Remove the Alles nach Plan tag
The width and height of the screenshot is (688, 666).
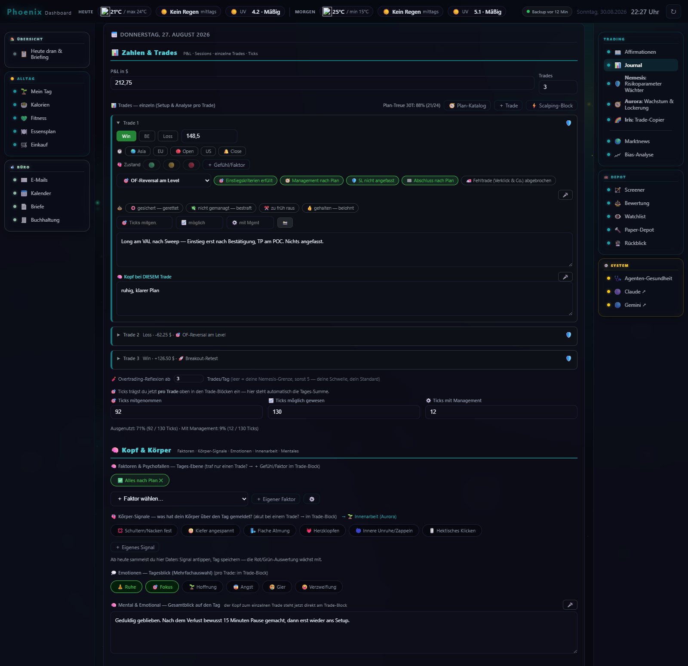click(161, 480)
